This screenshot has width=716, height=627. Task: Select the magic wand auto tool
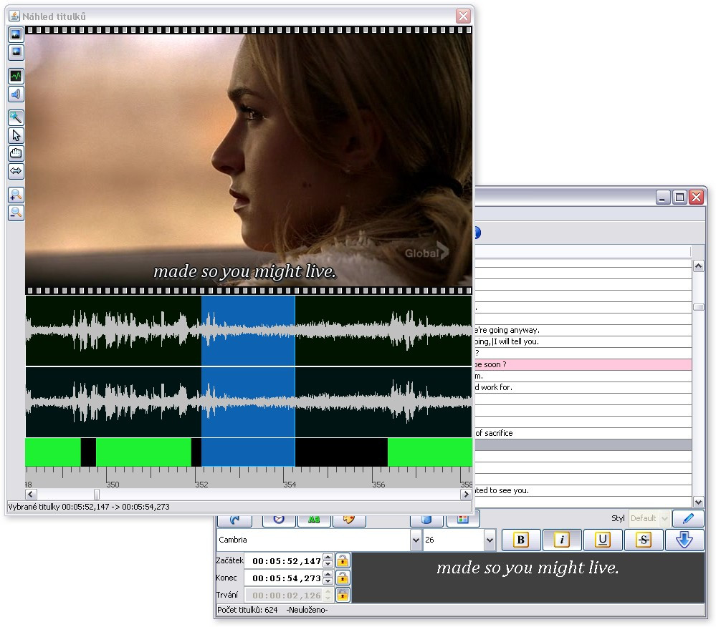16,117
